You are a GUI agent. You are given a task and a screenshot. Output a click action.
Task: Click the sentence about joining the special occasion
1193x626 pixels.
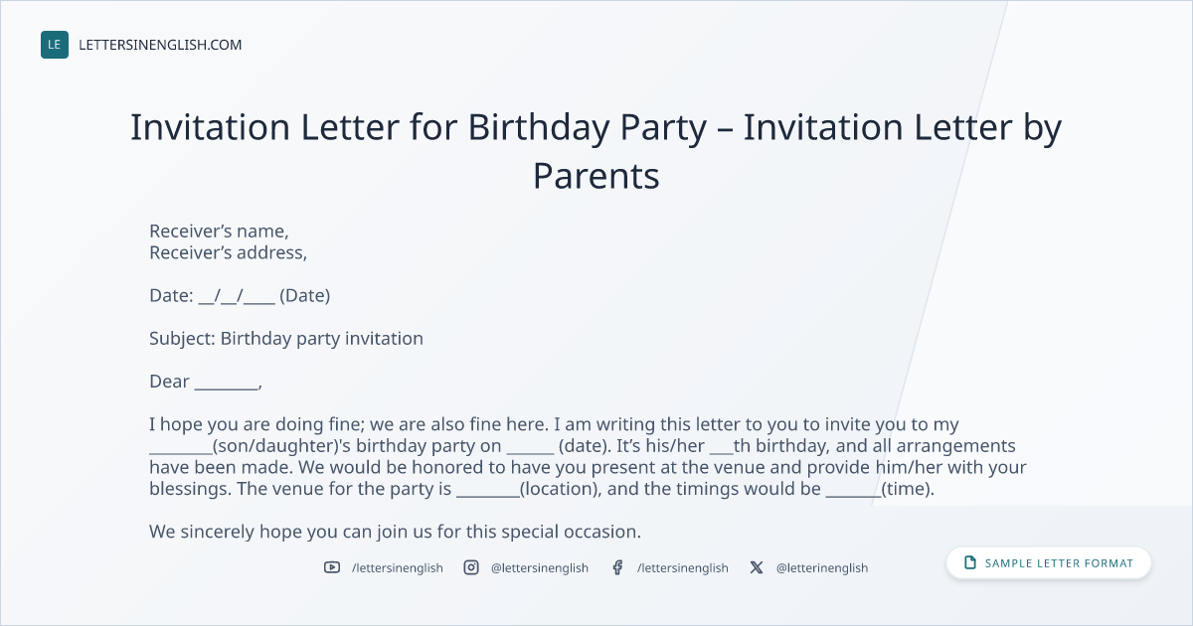tap(395, 532)
